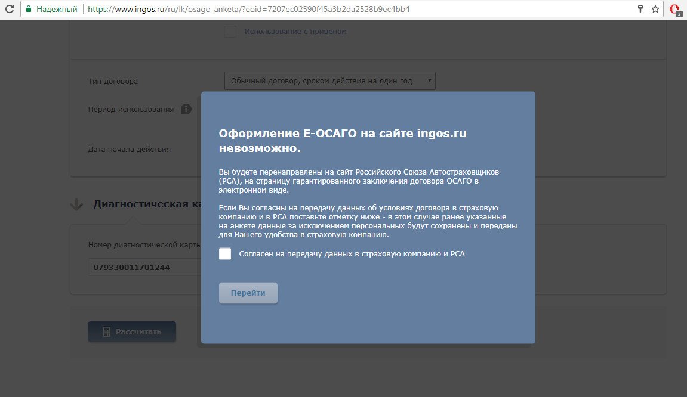The image size is (687, 397).
Task: Click the label Согласен на передачу данных в страховую компанию
Action: click(352, 253)
